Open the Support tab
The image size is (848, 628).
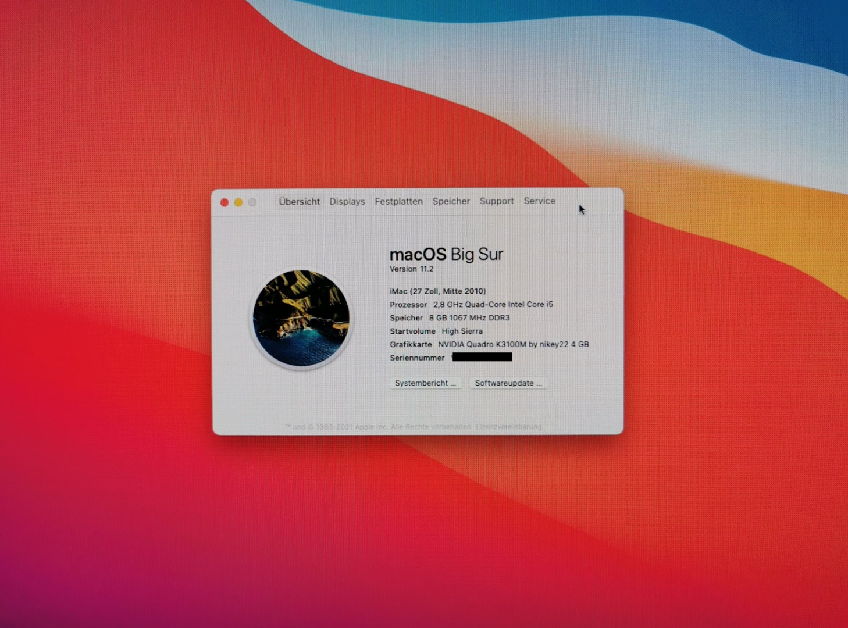[x=497, y=201]
